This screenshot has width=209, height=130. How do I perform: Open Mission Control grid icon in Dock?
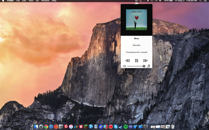tap(61, 127)
